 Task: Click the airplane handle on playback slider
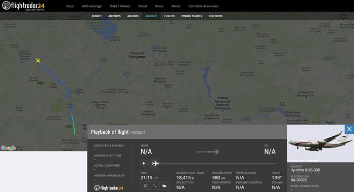click(x=155, y=163)
